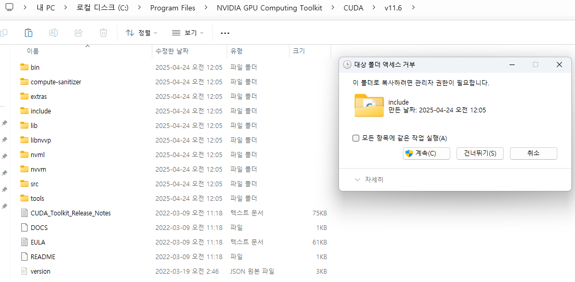Expand the 자세히 details section in dialog
Viewport: 575px width, 282px height.
370,180
